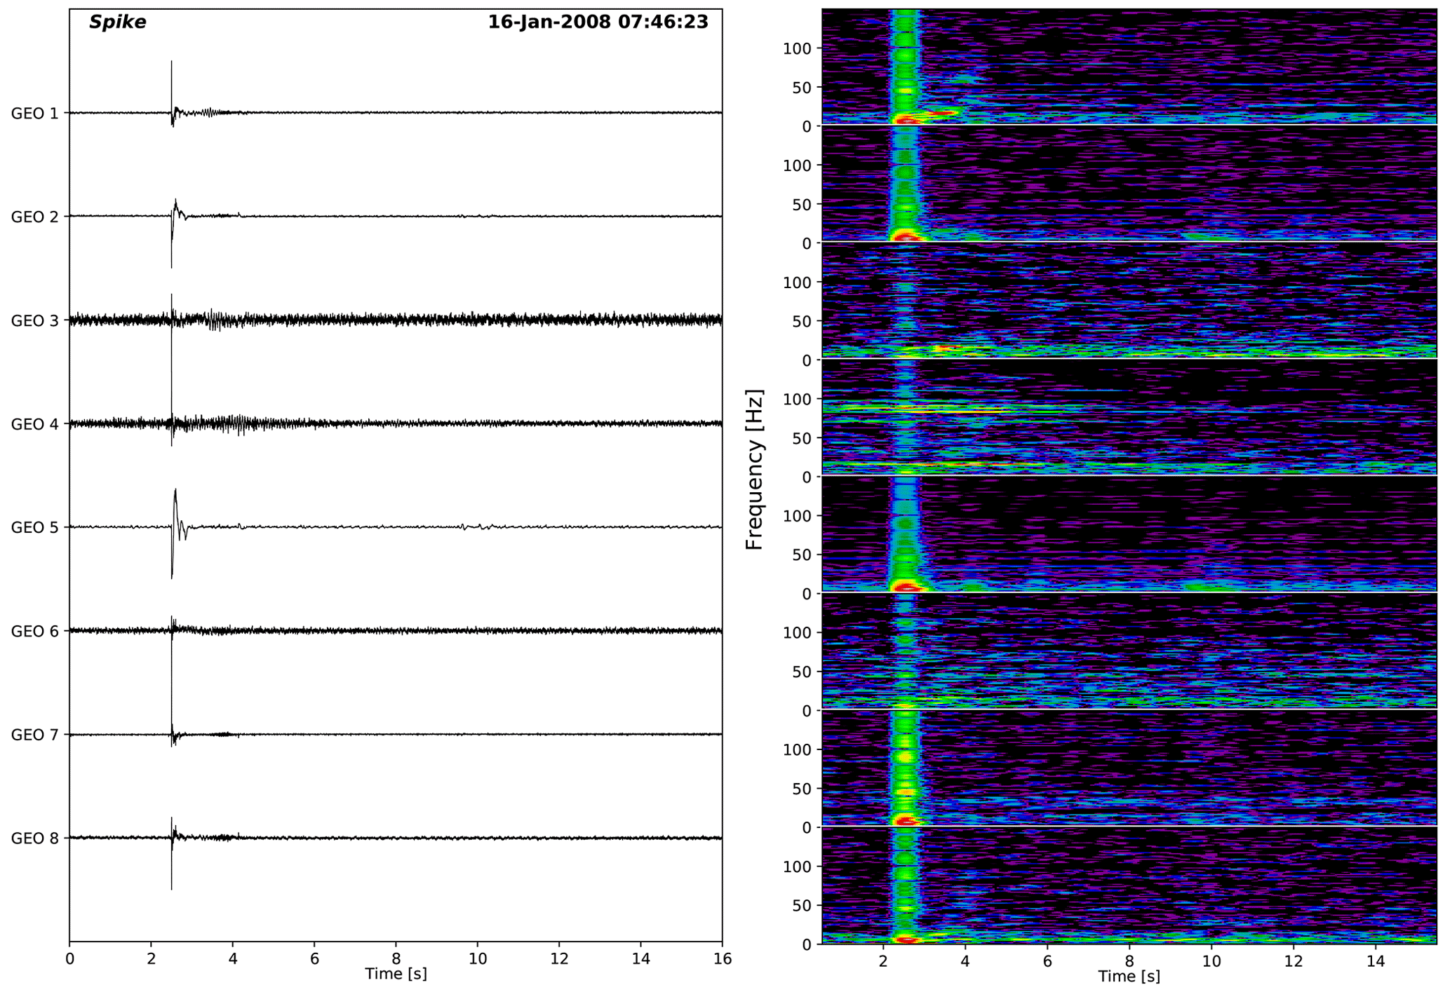Click the 16-Jan-2008 07:46:23 timestamp

coord(598,22)
